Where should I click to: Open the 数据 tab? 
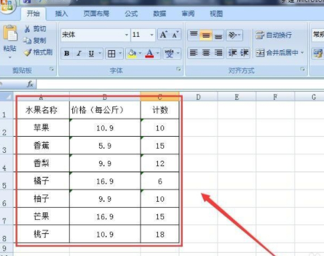point(159,14)
